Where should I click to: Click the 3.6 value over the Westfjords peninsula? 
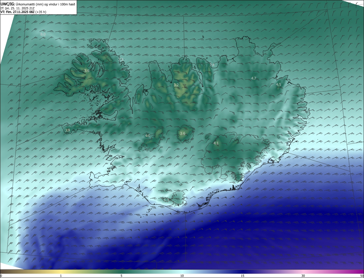point(87,70)
